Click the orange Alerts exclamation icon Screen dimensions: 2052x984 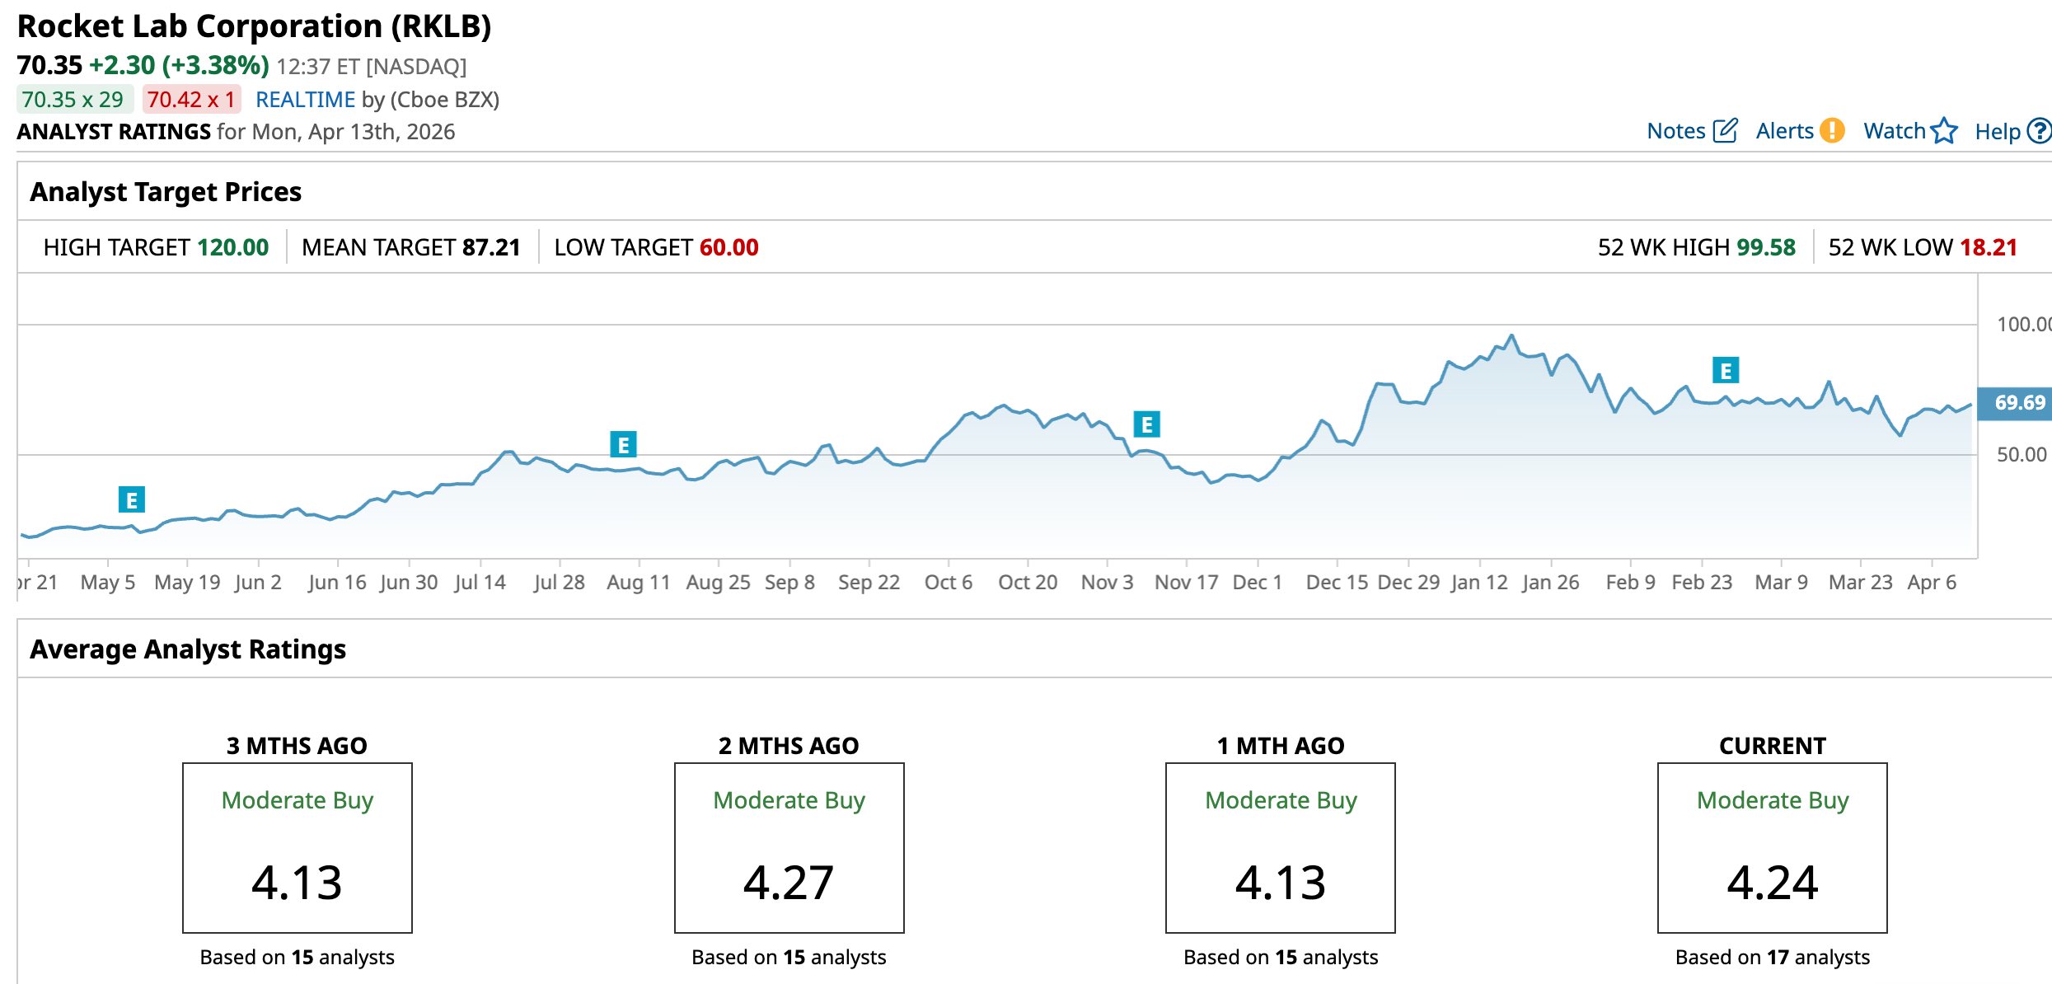point(1832,131)
